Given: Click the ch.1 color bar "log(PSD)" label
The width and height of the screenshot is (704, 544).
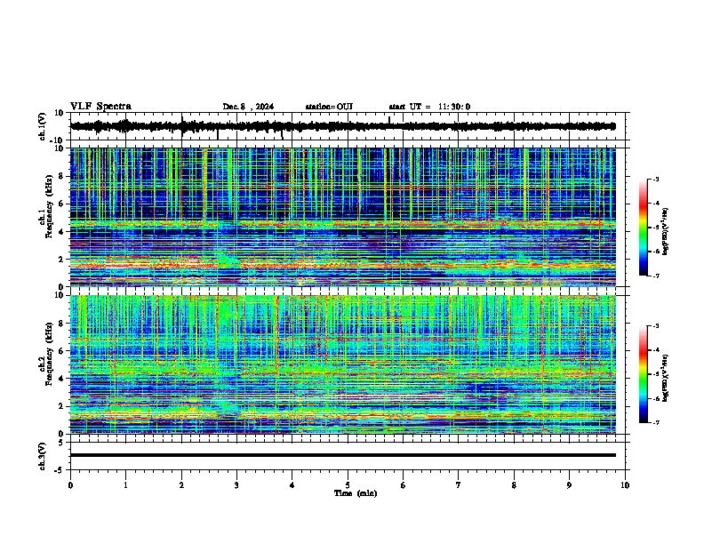Looking at the screenshot, I should point(665,231).
